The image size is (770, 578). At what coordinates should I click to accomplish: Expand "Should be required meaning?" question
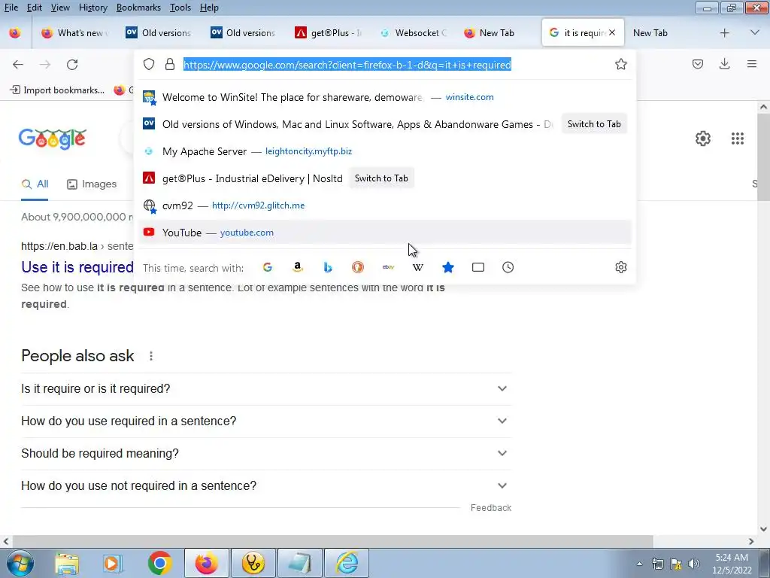click(x=266, y=454)
